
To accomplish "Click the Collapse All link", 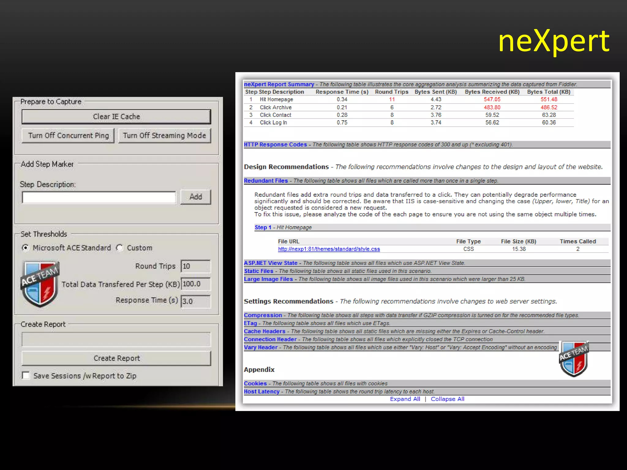I will point(447,399).
